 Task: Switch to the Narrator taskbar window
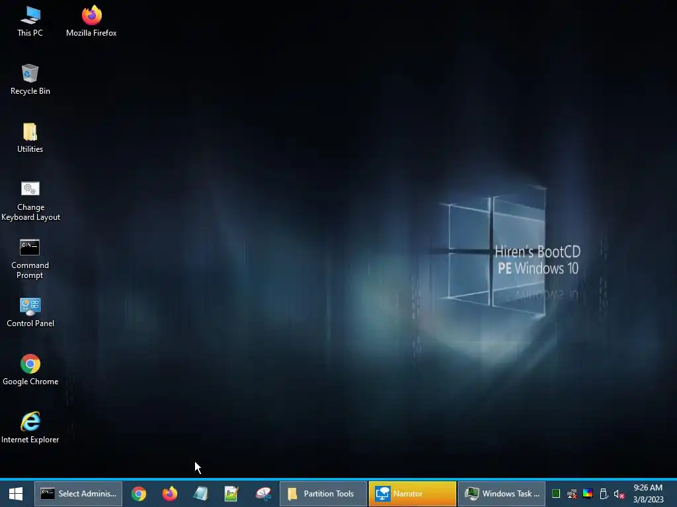pos(413,494)
